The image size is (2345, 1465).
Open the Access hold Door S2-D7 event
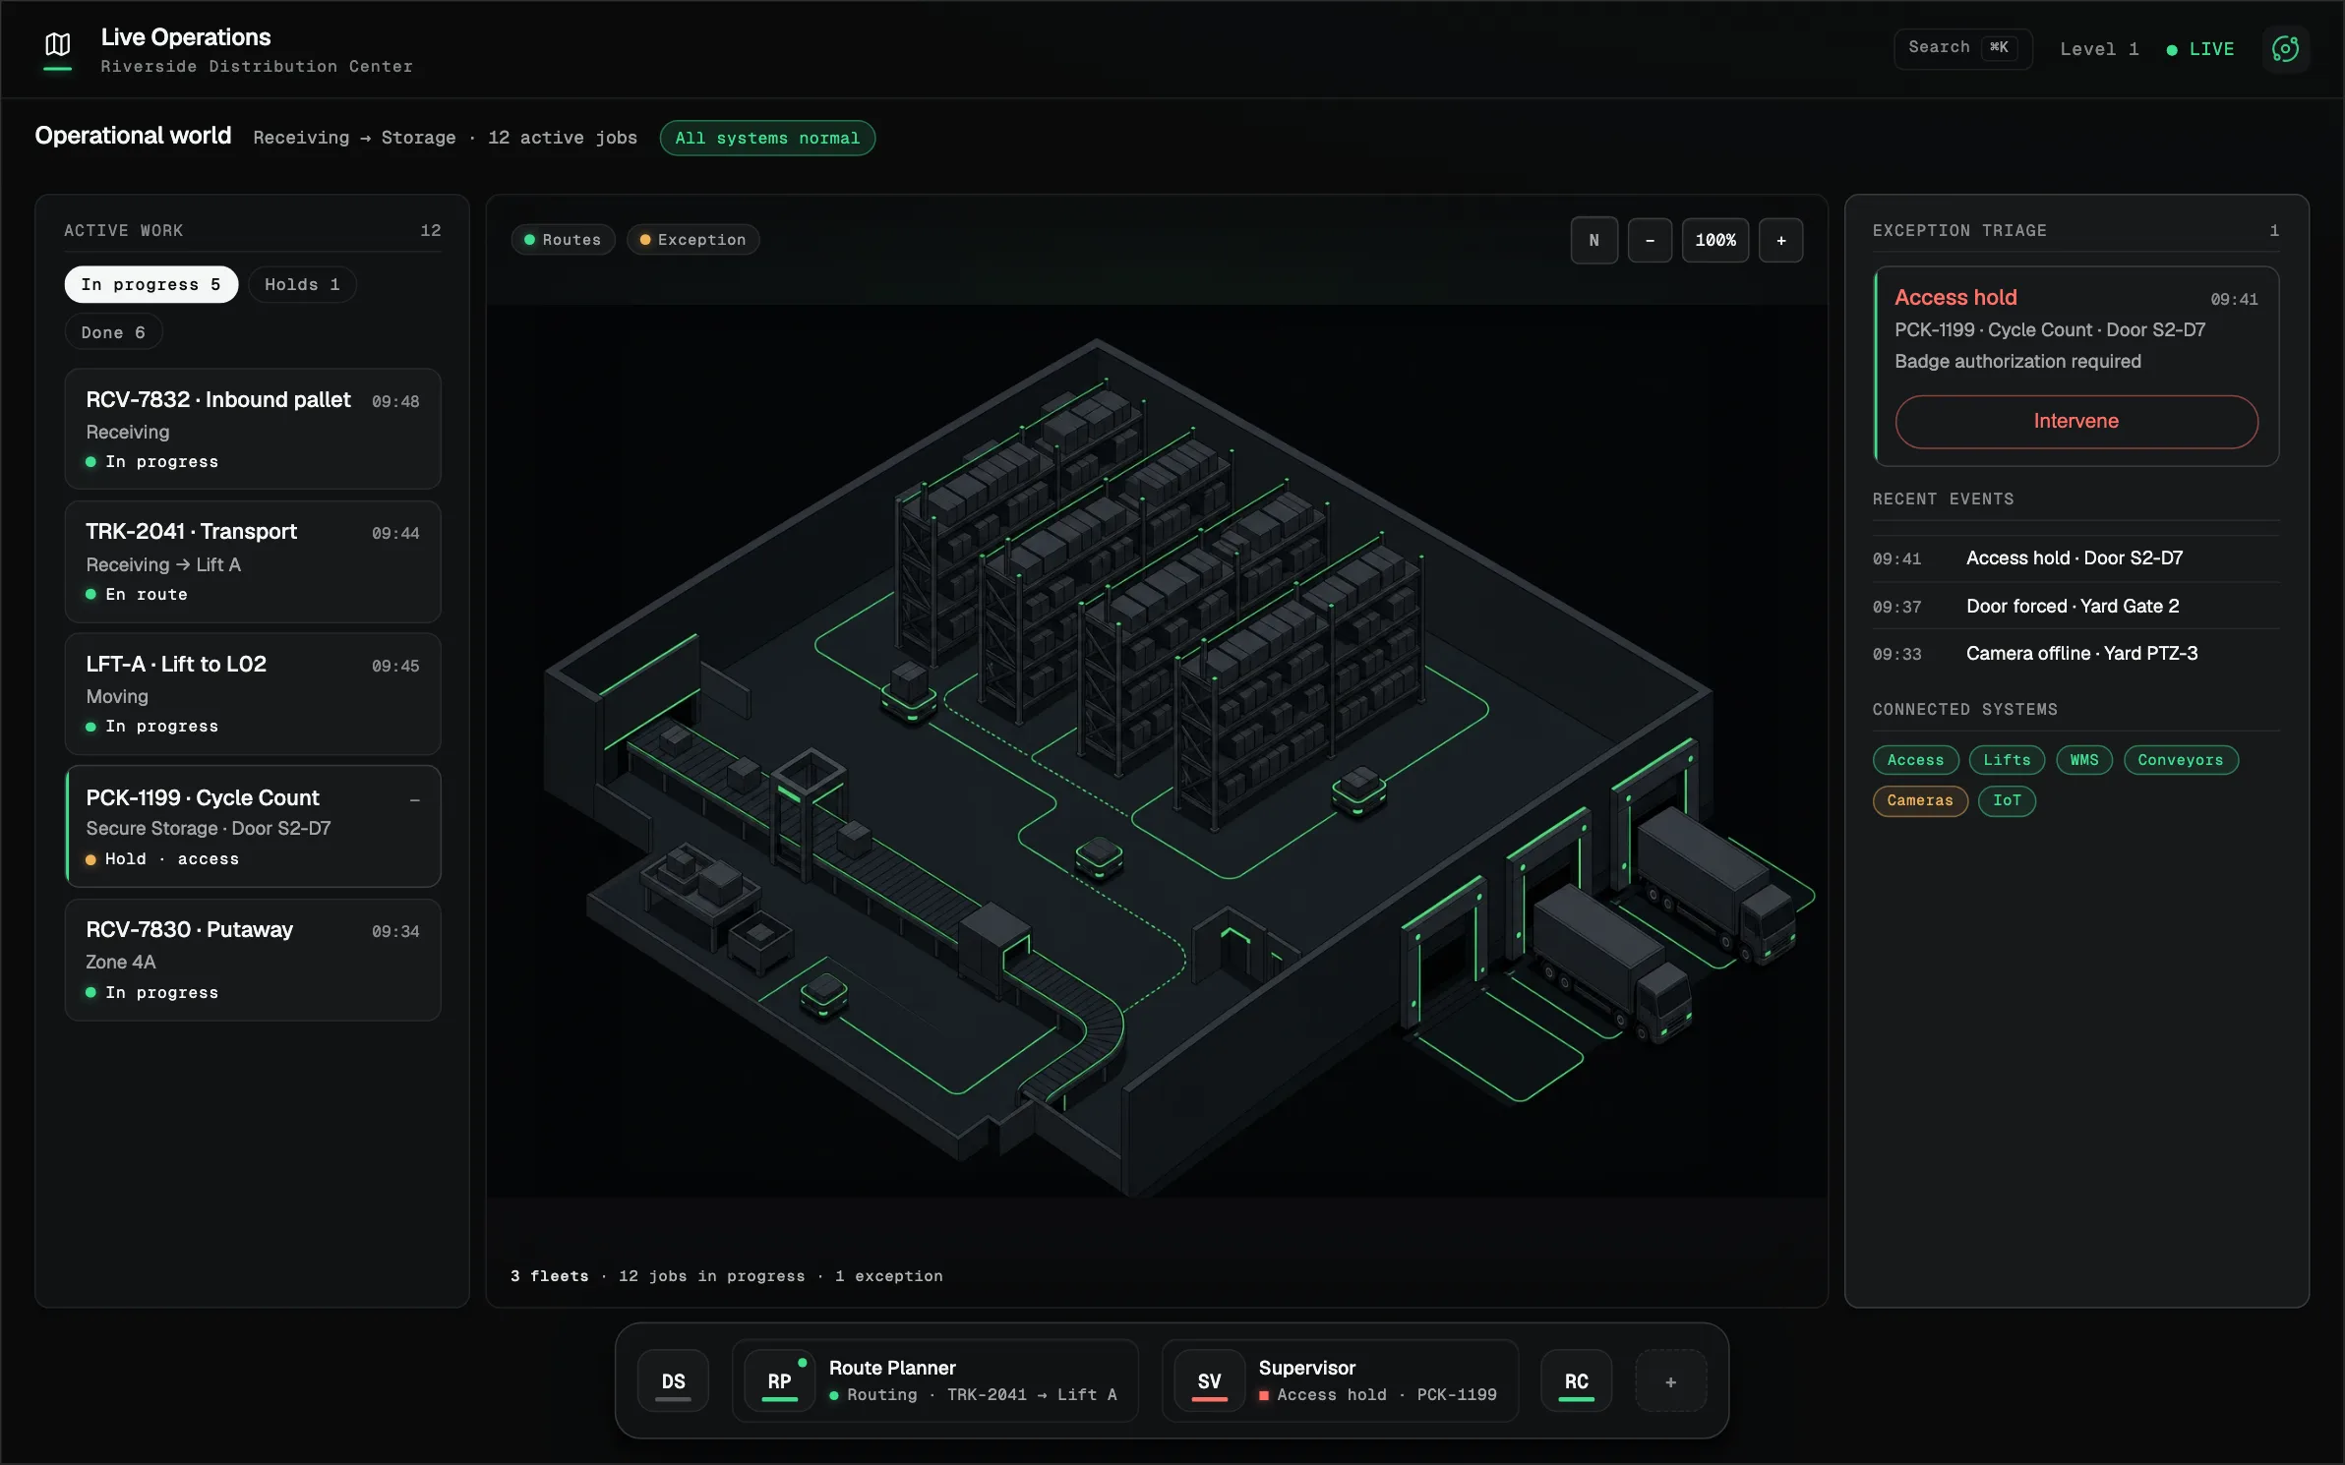2075,558
